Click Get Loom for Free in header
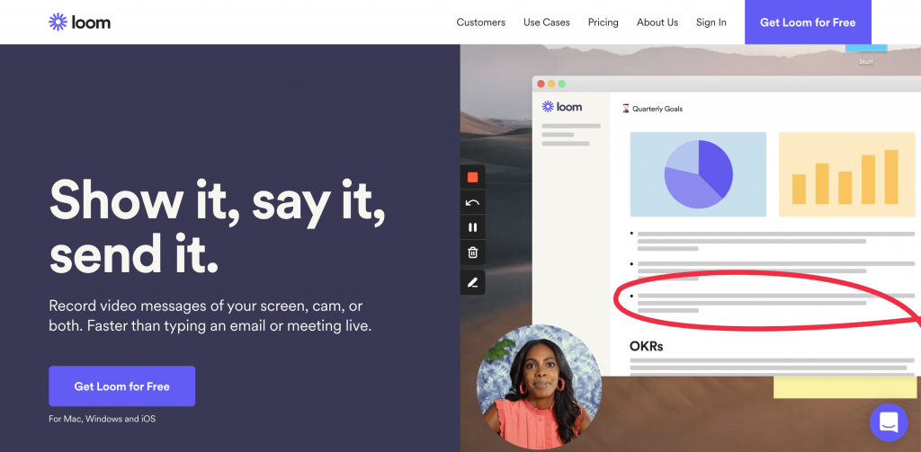Viewport: 921px width, 452px height. pos(808,22)
